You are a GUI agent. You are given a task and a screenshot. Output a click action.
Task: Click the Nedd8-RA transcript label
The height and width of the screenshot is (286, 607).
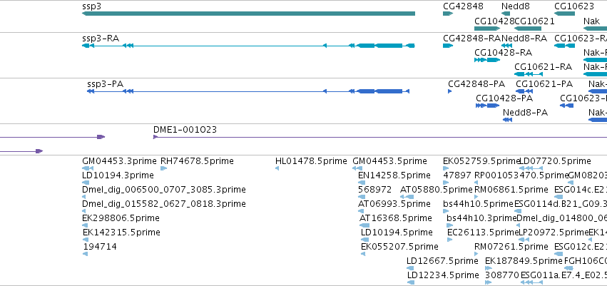(x=524, y=39)
